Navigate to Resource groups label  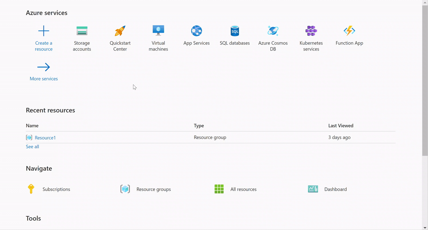pyautogui.click(x=154, y=189)
